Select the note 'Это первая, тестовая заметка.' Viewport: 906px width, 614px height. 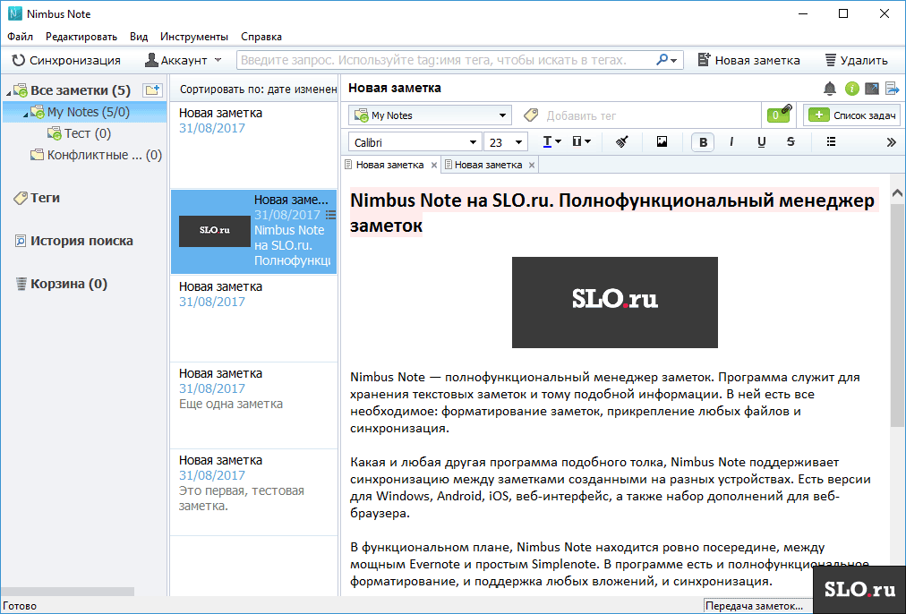coord(253,492)
